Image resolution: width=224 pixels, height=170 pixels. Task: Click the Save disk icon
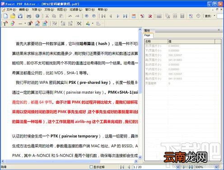pos(20,16)
